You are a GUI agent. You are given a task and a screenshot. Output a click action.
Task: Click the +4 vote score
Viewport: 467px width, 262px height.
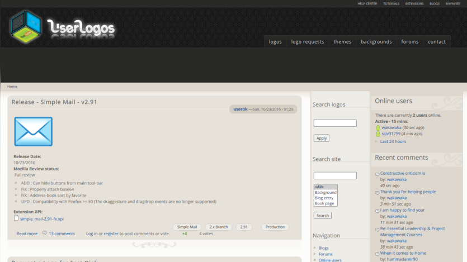pyautogui.click(x=185, y=234)
